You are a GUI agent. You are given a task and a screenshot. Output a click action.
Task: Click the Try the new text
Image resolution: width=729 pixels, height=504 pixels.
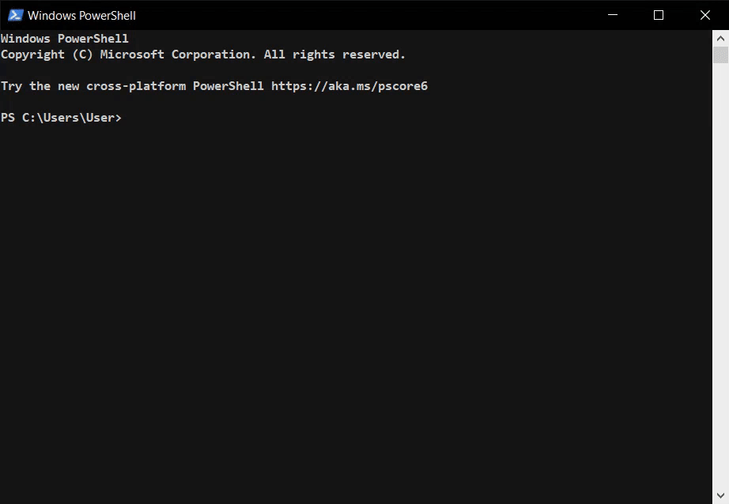pos(40,86)
